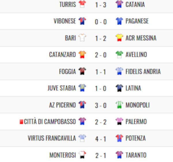
Task: Open the Foggia 1 - 1 match score
Action: tap(101, 72)
